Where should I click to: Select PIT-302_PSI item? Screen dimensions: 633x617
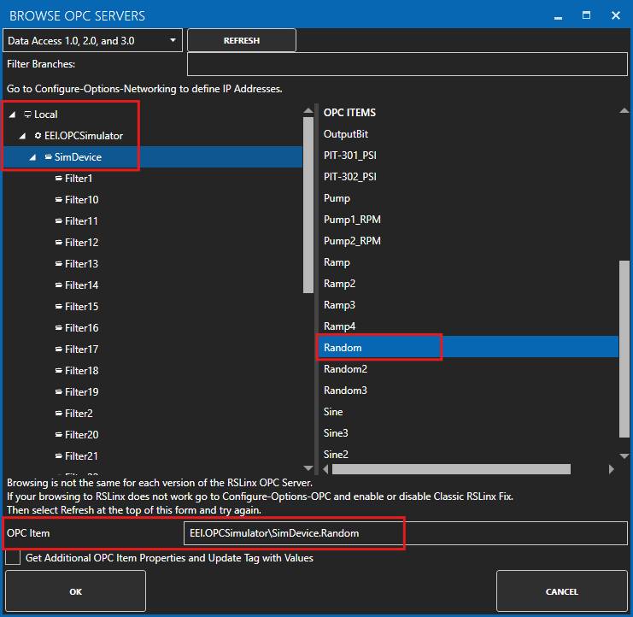click(x=350, y=177)
